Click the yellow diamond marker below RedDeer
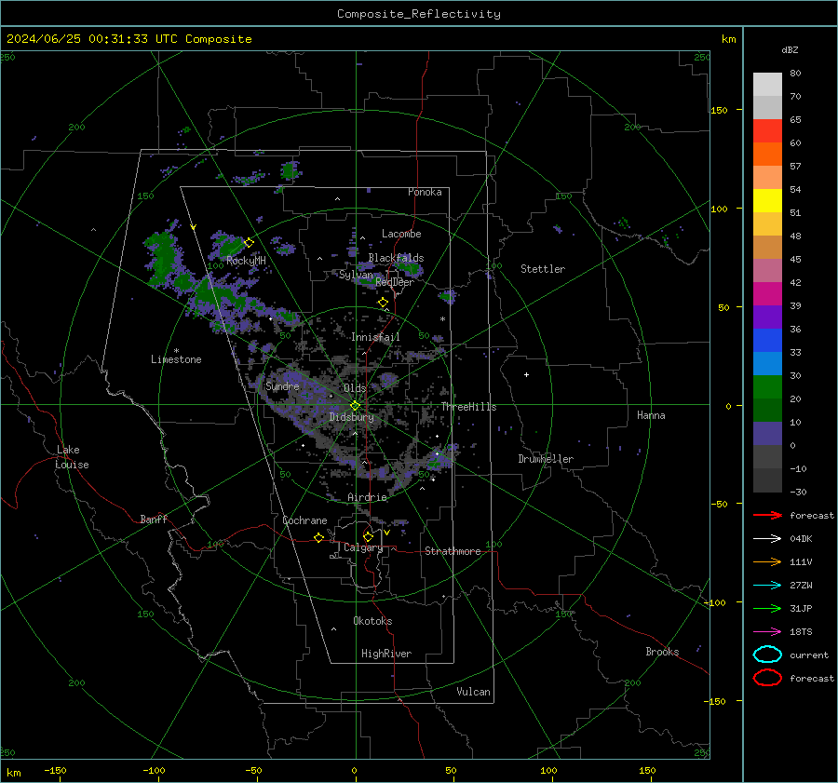This screenshot has width=838, height=783. pyautogui.click(x=383, y=303)
